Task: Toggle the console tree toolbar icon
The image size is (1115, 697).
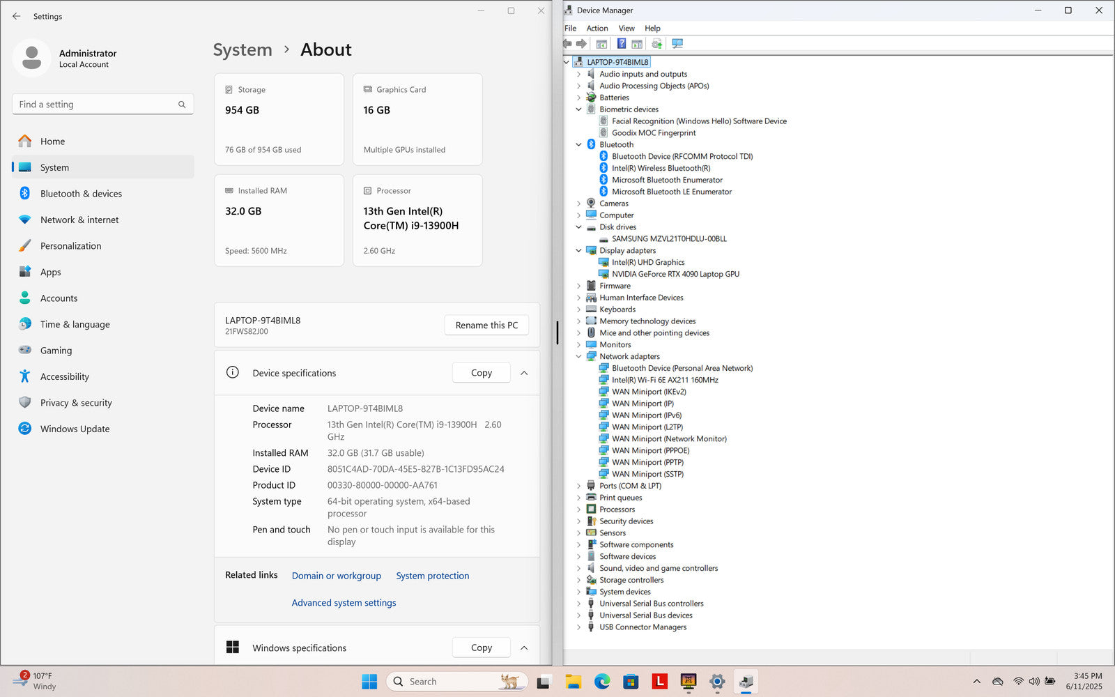Action: [x=601, y=44]
